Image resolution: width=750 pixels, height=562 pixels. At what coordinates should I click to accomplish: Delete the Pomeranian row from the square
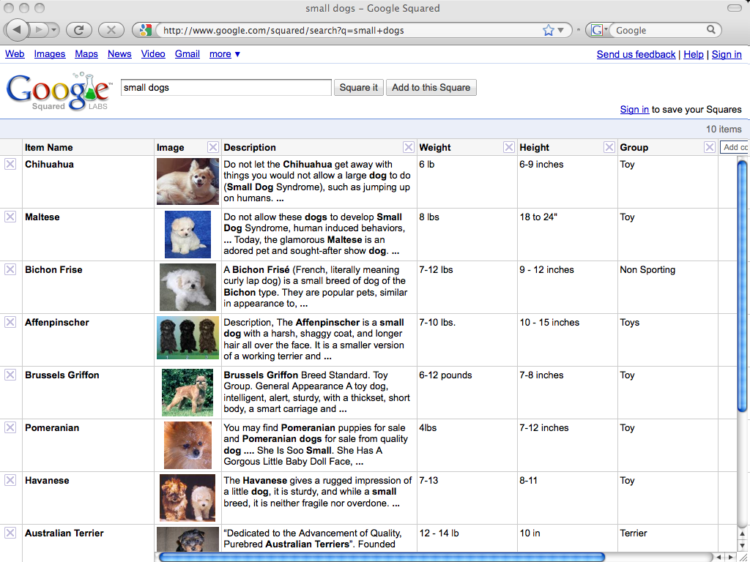[x=10, y=428]
